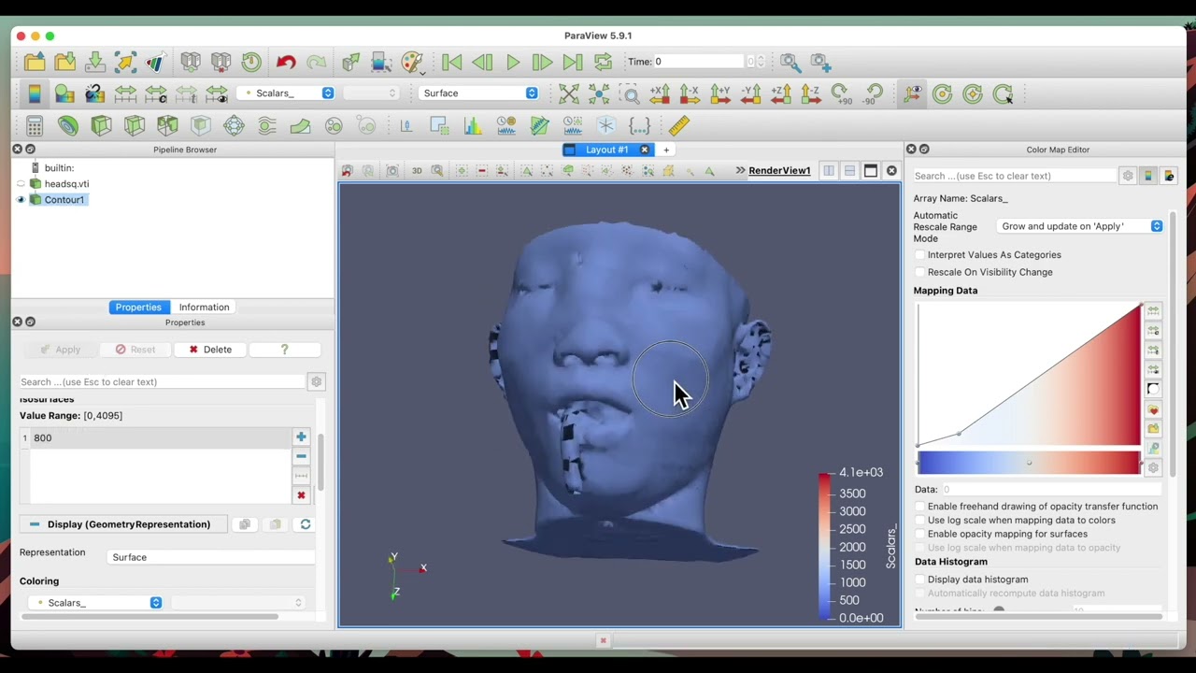Check Use log scale when mapping data to colors
The height and width of the screenshot is (673, 1196).
pyautogui.click(x=920, y=520)
